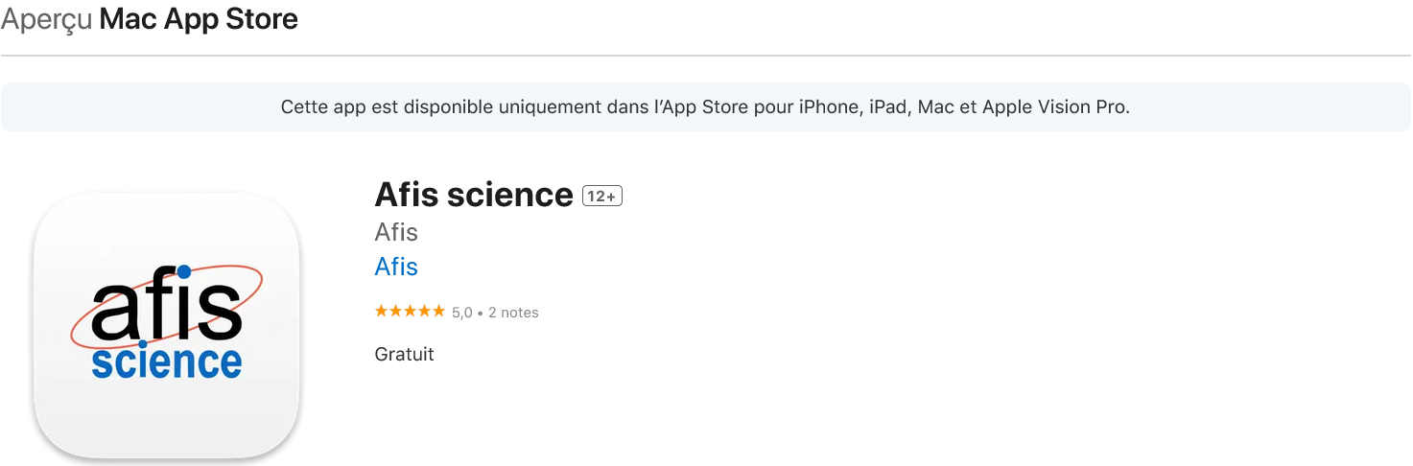This screenshot has width=1413, height=466.
Task: Click the first orange rating star
Action: tap(381, 312)
